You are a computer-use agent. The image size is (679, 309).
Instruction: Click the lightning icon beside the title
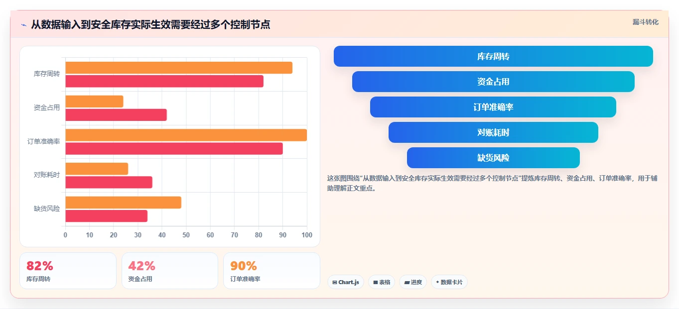[23, 24]
